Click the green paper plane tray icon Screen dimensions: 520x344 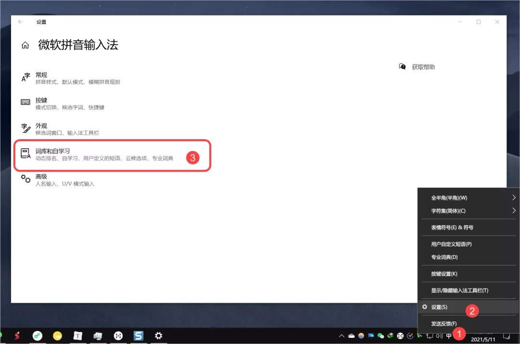[x=420, y=335]
